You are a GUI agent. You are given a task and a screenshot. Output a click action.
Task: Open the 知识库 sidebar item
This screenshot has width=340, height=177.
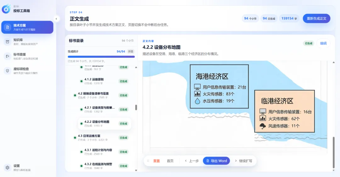(27, 42)
